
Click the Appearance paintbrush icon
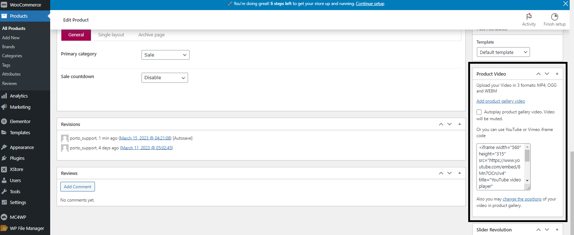tap(4, 147)
